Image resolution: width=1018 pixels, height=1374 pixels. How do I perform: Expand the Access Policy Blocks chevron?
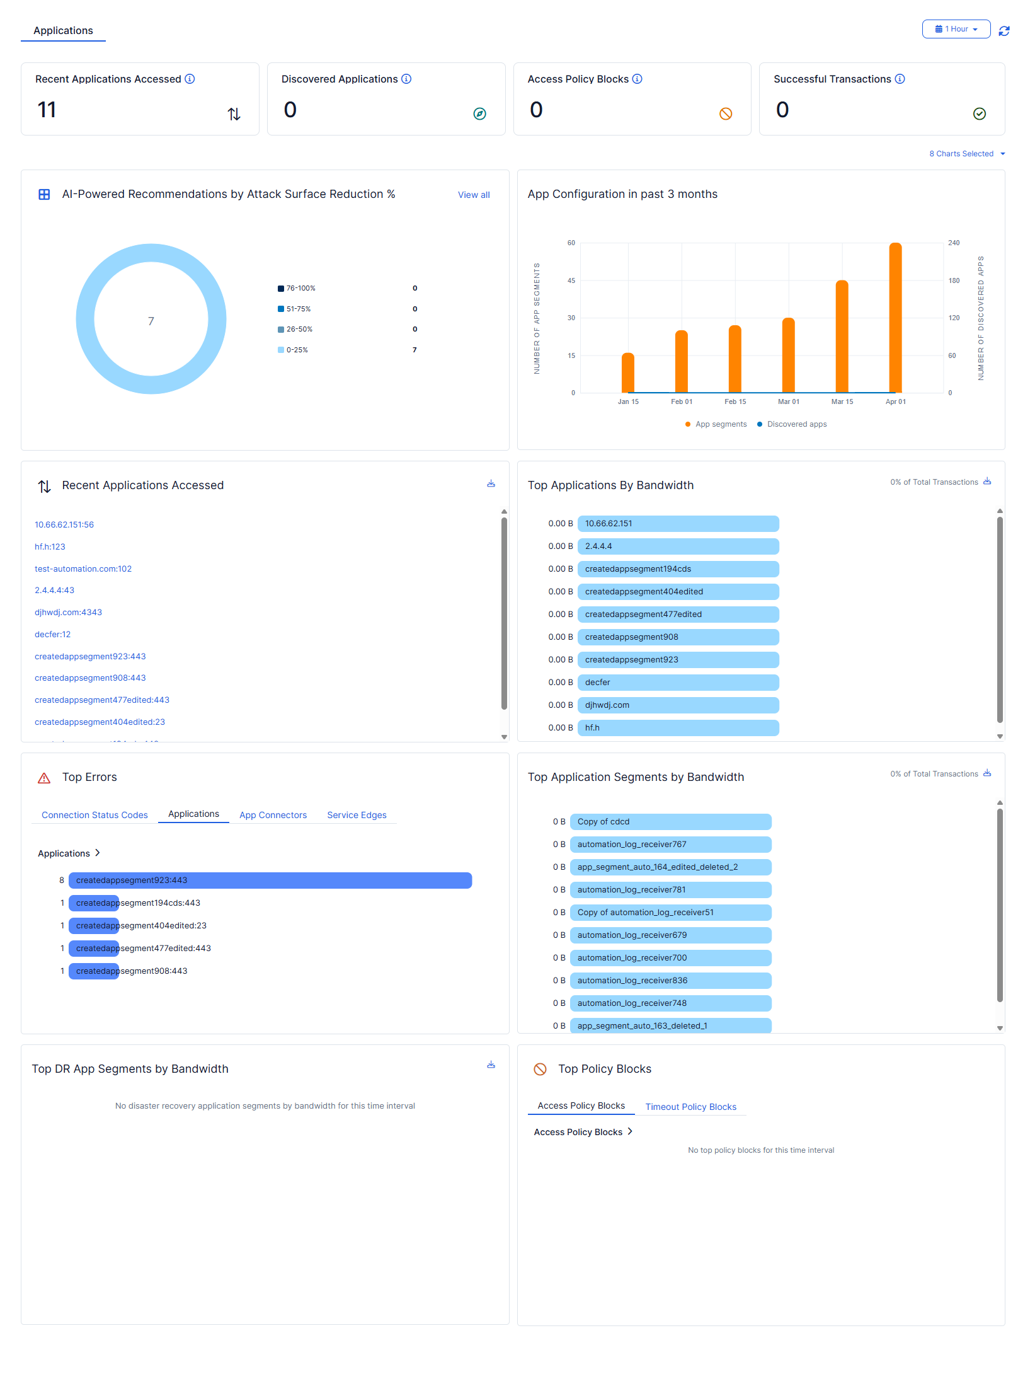(630, 1131)
